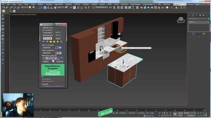Open the Rendering menu

[x=69, y=4]
